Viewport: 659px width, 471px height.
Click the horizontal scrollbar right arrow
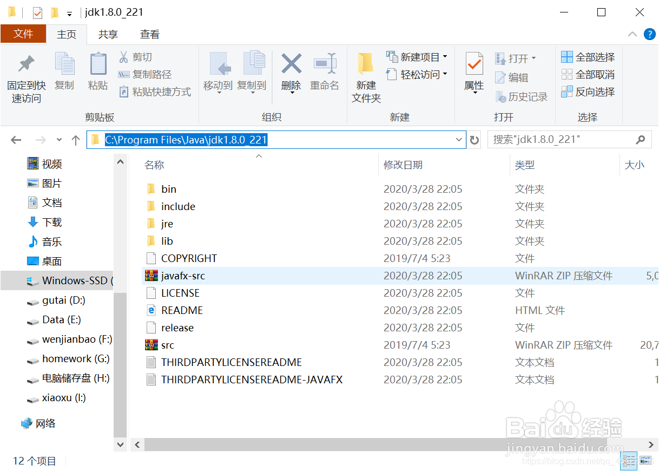[651, 444]
